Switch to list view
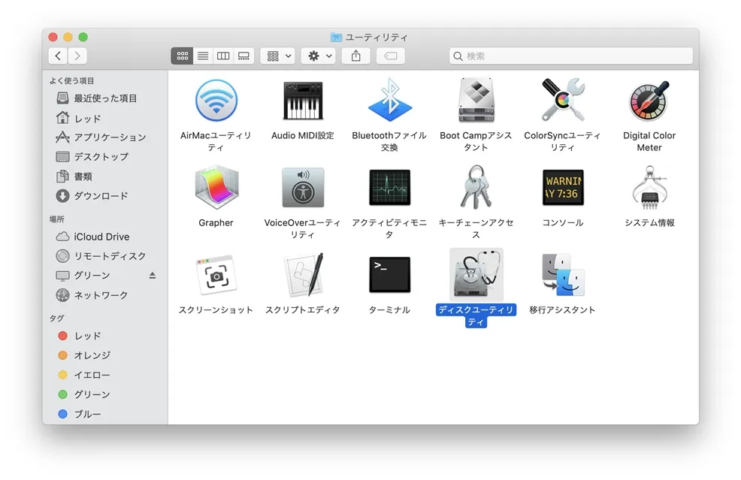Screen dimensions: 741x480 click(203, 56)
